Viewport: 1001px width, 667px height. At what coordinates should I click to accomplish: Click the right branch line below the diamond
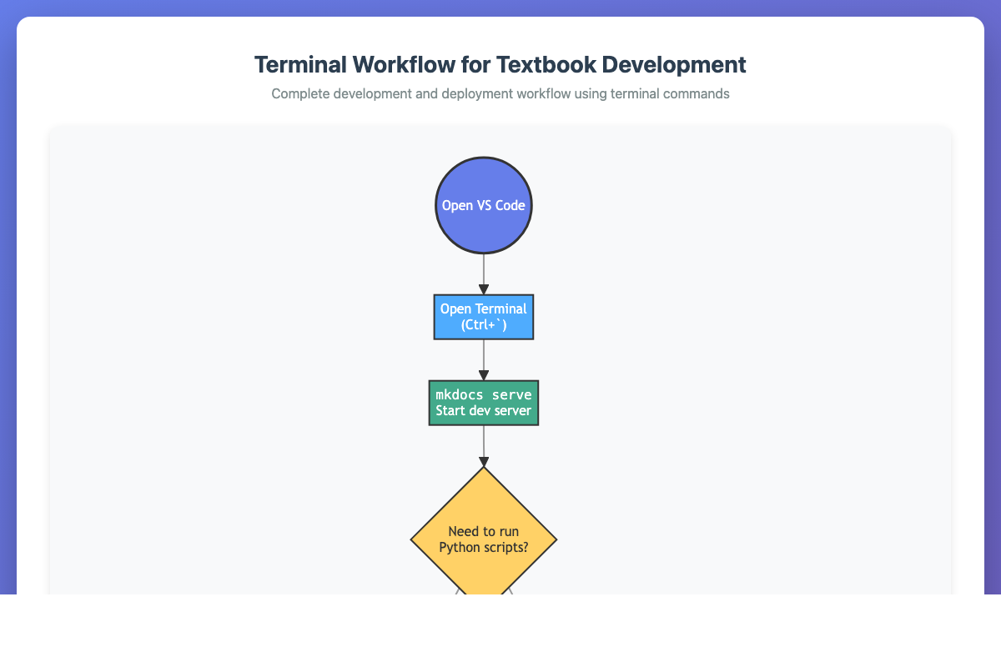(x=510, y=590)
